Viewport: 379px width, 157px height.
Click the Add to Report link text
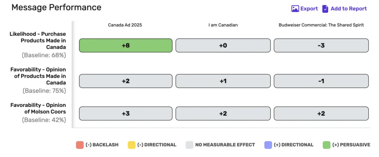[349, 9]
